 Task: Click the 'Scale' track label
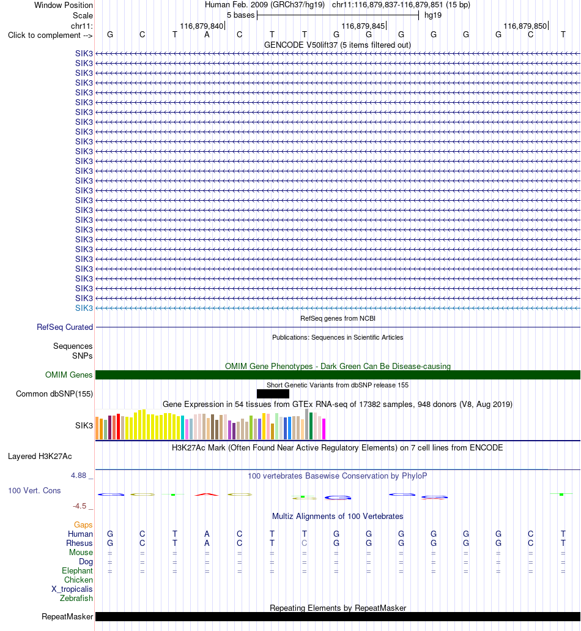click(83, 16)
